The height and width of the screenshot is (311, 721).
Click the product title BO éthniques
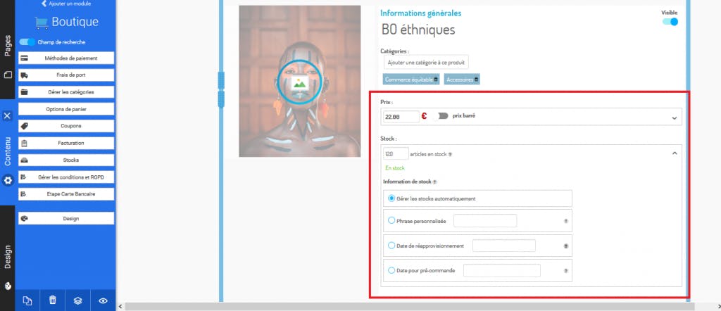[x=418, y=30]
